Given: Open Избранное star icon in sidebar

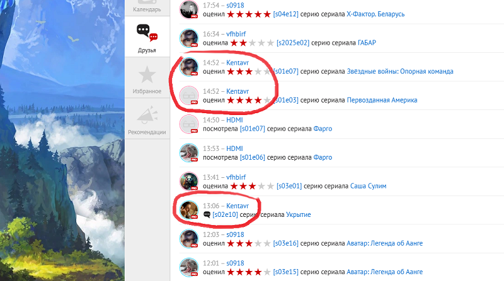Looking at the screenshot, I should click(147, 74).
